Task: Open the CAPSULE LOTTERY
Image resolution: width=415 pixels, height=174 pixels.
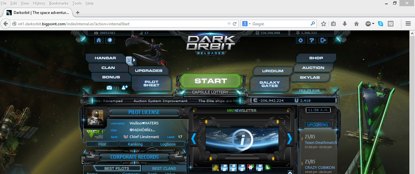Action: pos(210,92)
